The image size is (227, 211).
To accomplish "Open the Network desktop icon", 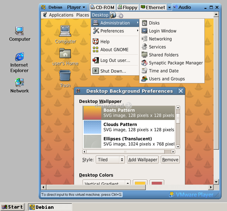I will click(x=19, y=86).
